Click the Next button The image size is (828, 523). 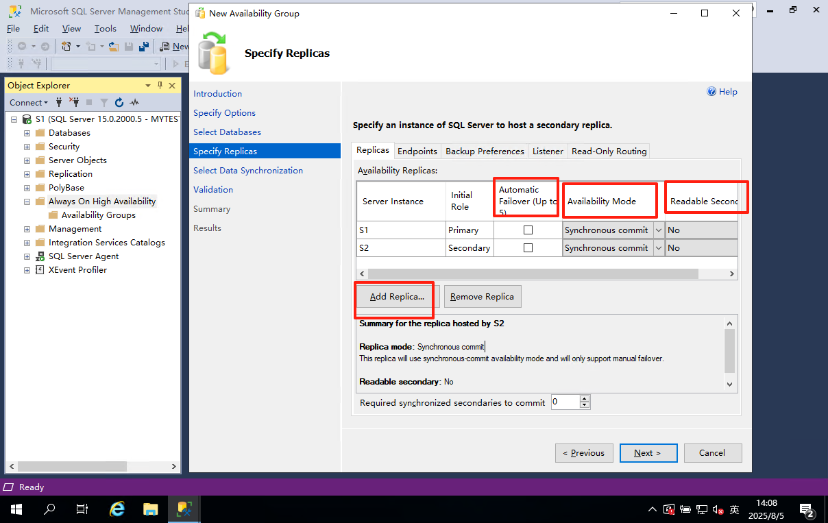click(x=648, y=452)
